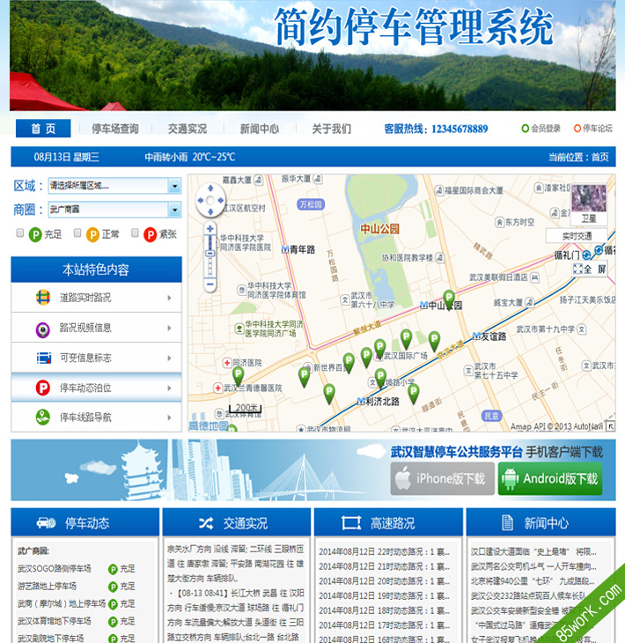Expand 路况视频信息 arrow
The width and height of the screenshot is (625, 643).
(x=169, y=328)
